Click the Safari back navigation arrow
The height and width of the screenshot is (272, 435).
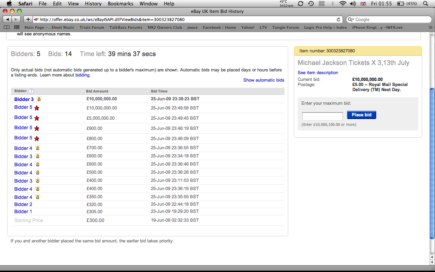pyautogui.click(x=7, y=19)
